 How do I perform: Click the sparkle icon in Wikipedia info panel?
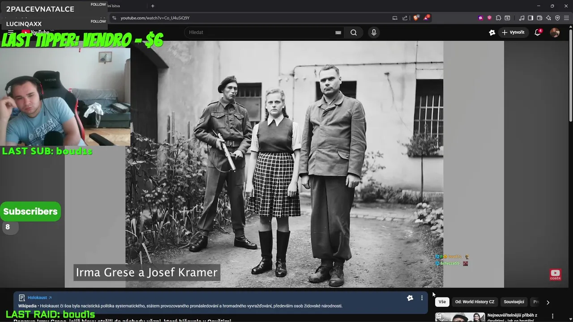[x=410, y=298]
